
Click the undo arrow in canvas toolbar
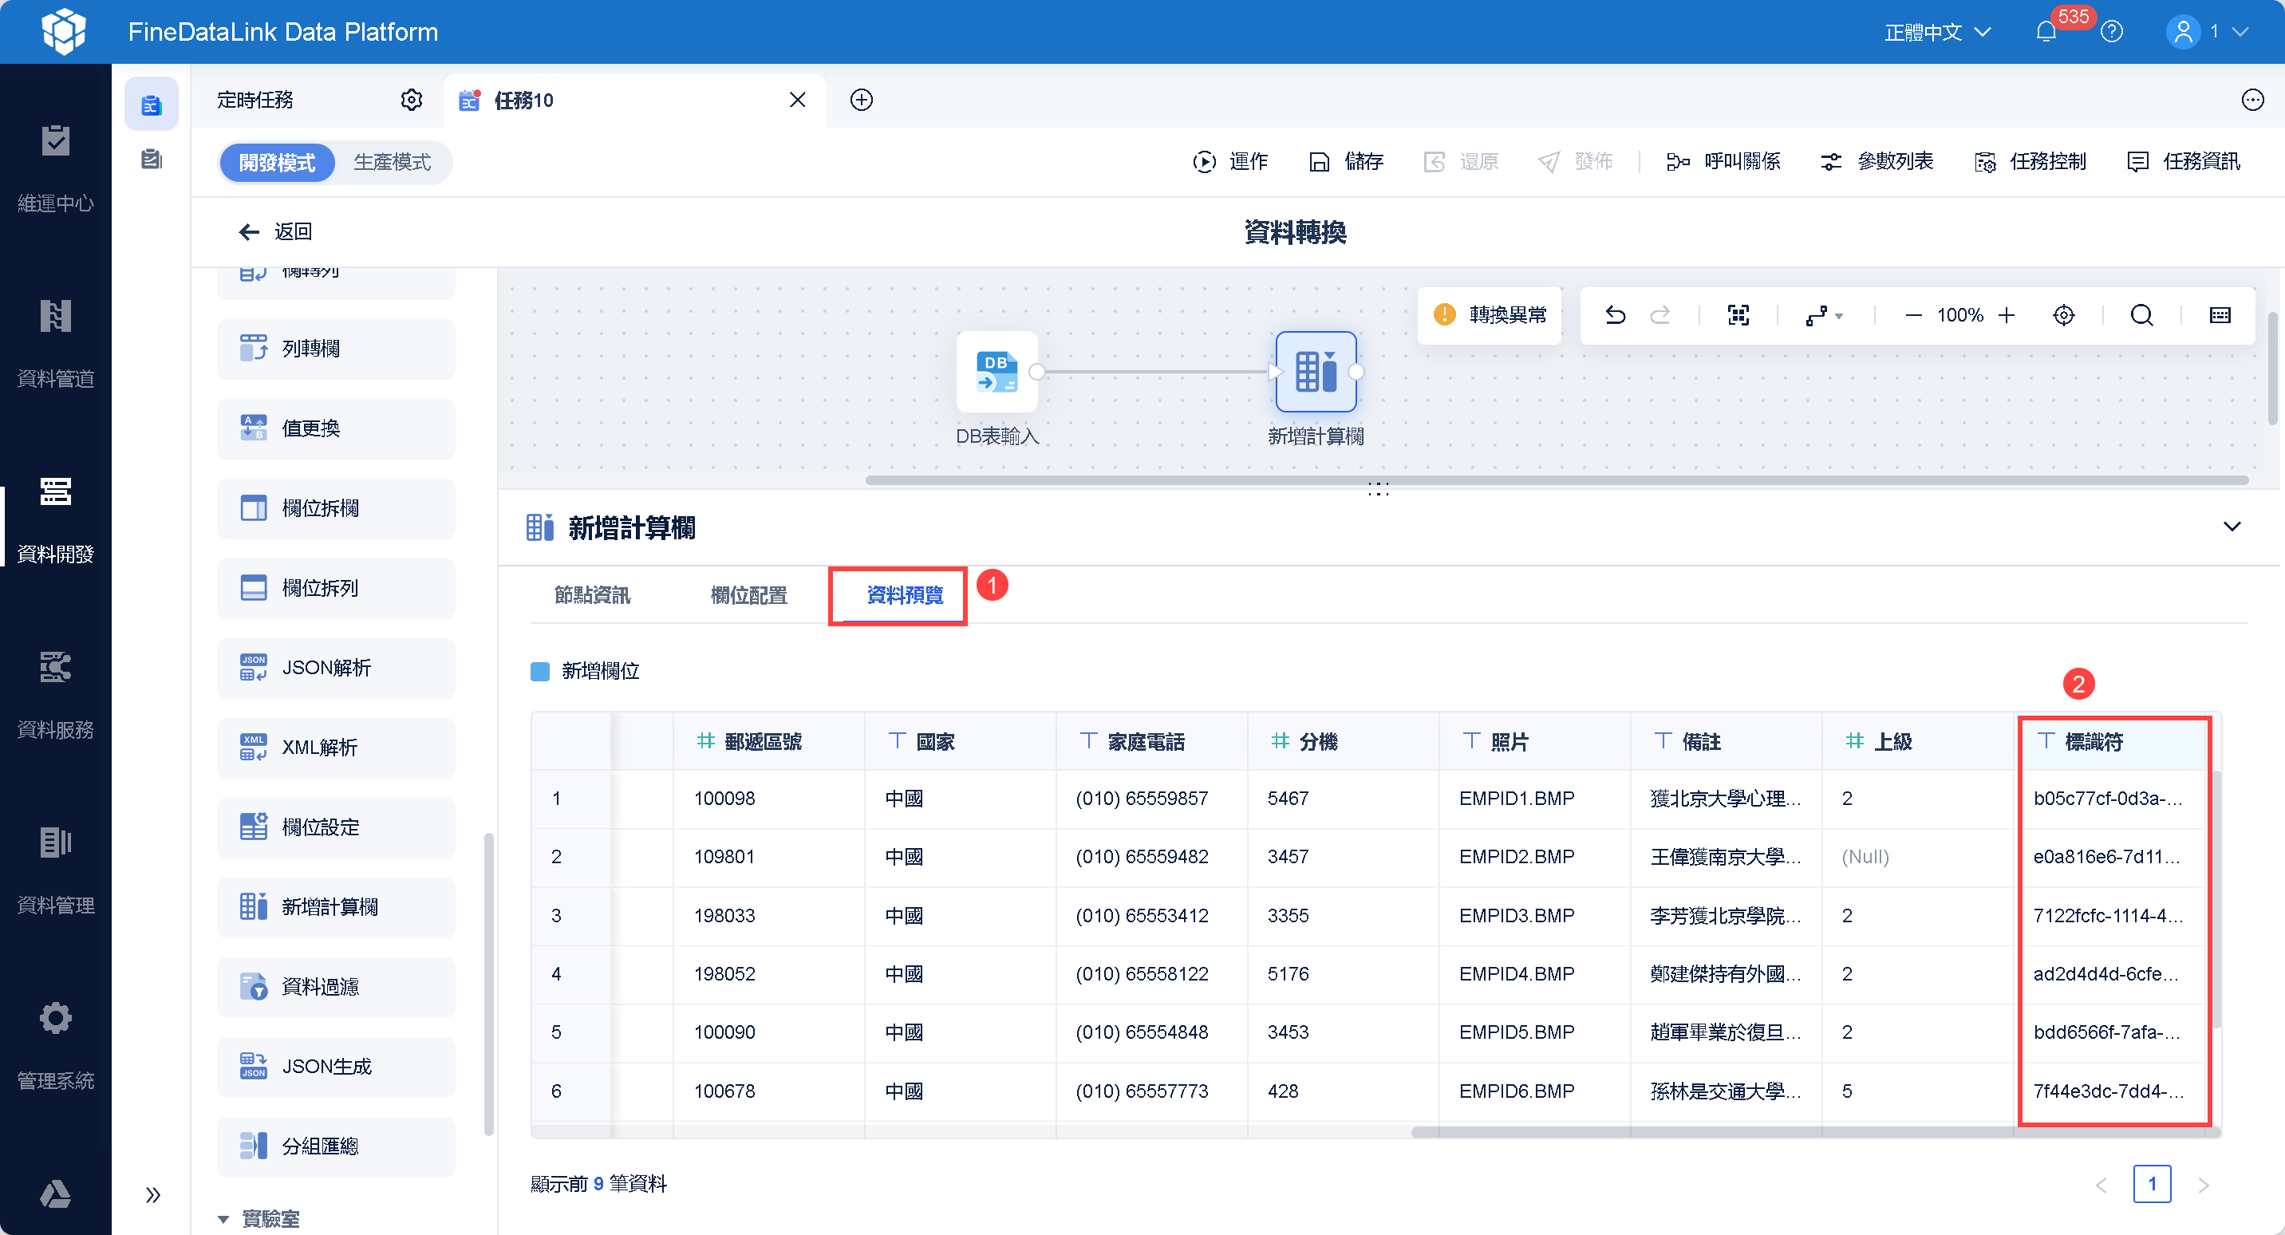coord(1616,315)
